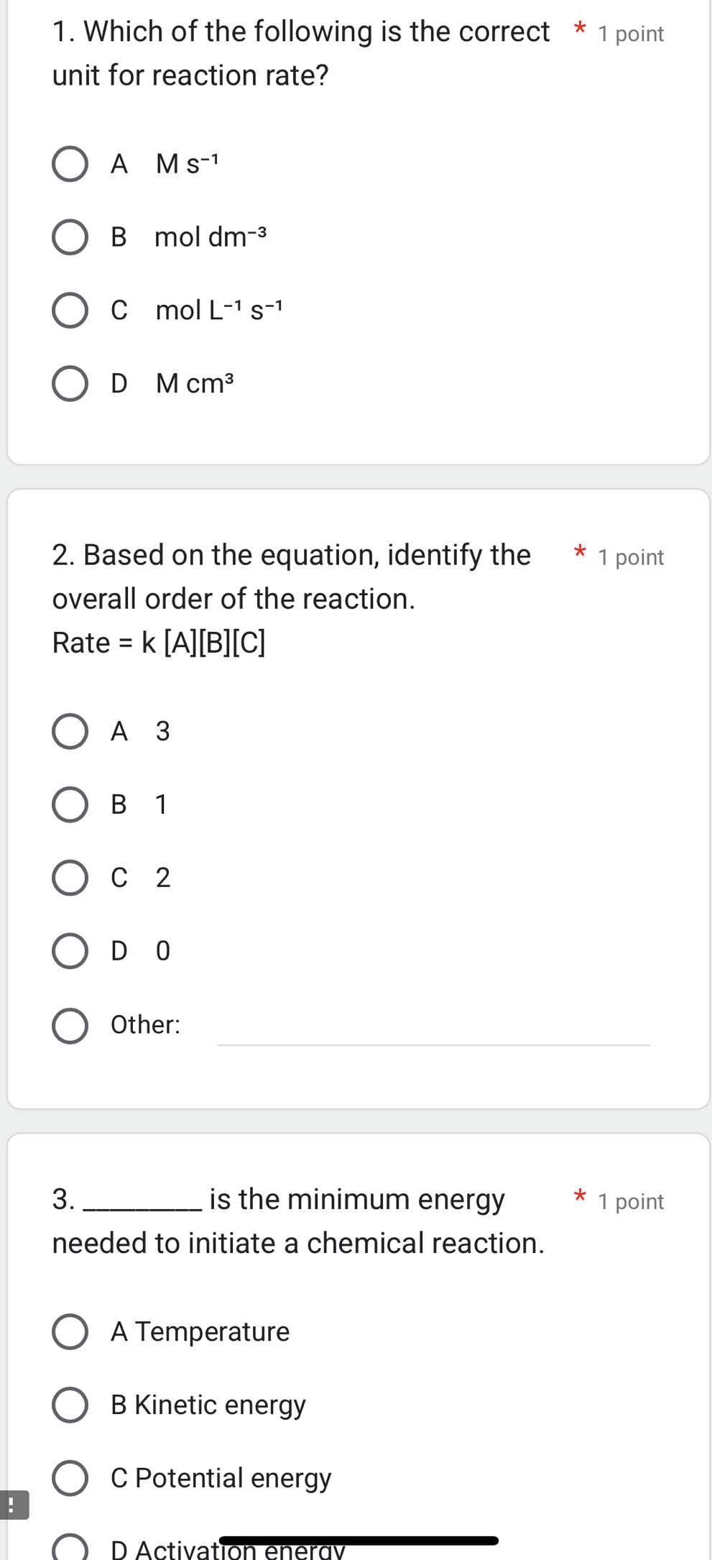Select answer C '2' for question 2

tap(70, 877)
